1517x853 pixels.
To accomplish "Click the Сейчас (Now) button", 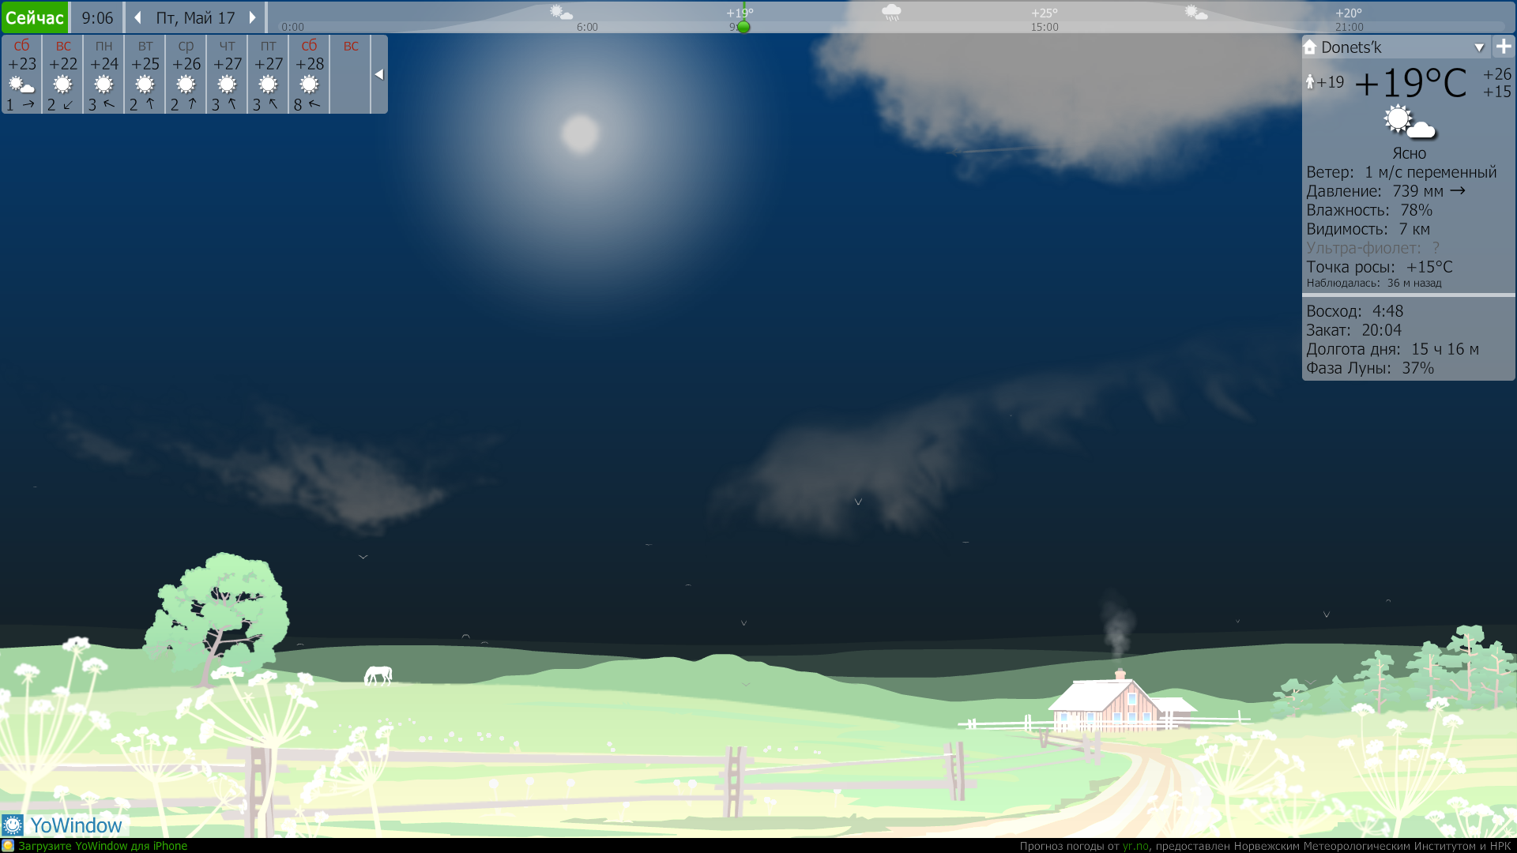I will tap(35, 17).
